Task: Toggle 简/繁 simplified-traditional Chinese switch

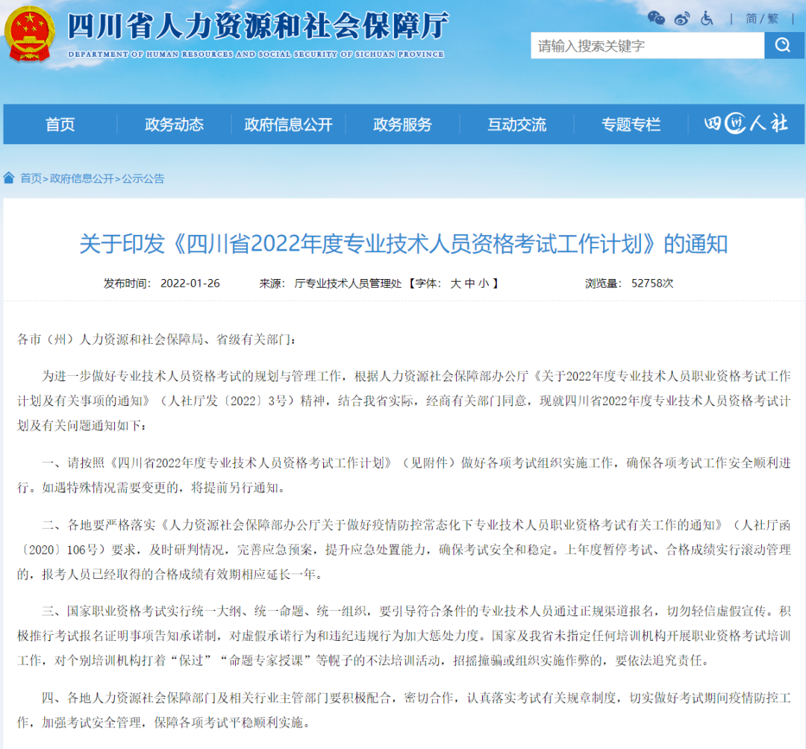Action: pyautogui.click(x=761, y=18)
